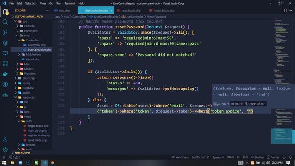Open Docker whale icon in activity bar
Screen dimensions: 295x166
pyautogui.click(x=5, y=74)
